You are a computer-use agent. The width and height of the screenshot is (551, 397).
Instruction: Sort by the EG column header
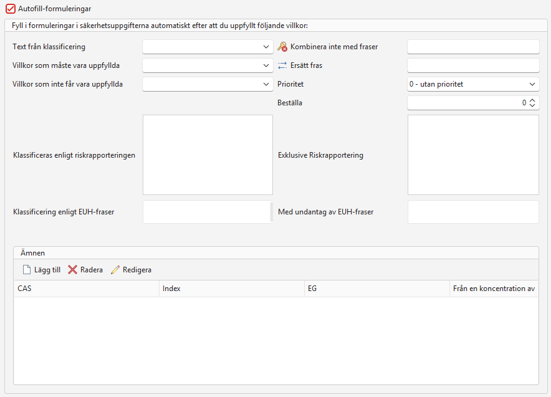click(x=377, y=289)
